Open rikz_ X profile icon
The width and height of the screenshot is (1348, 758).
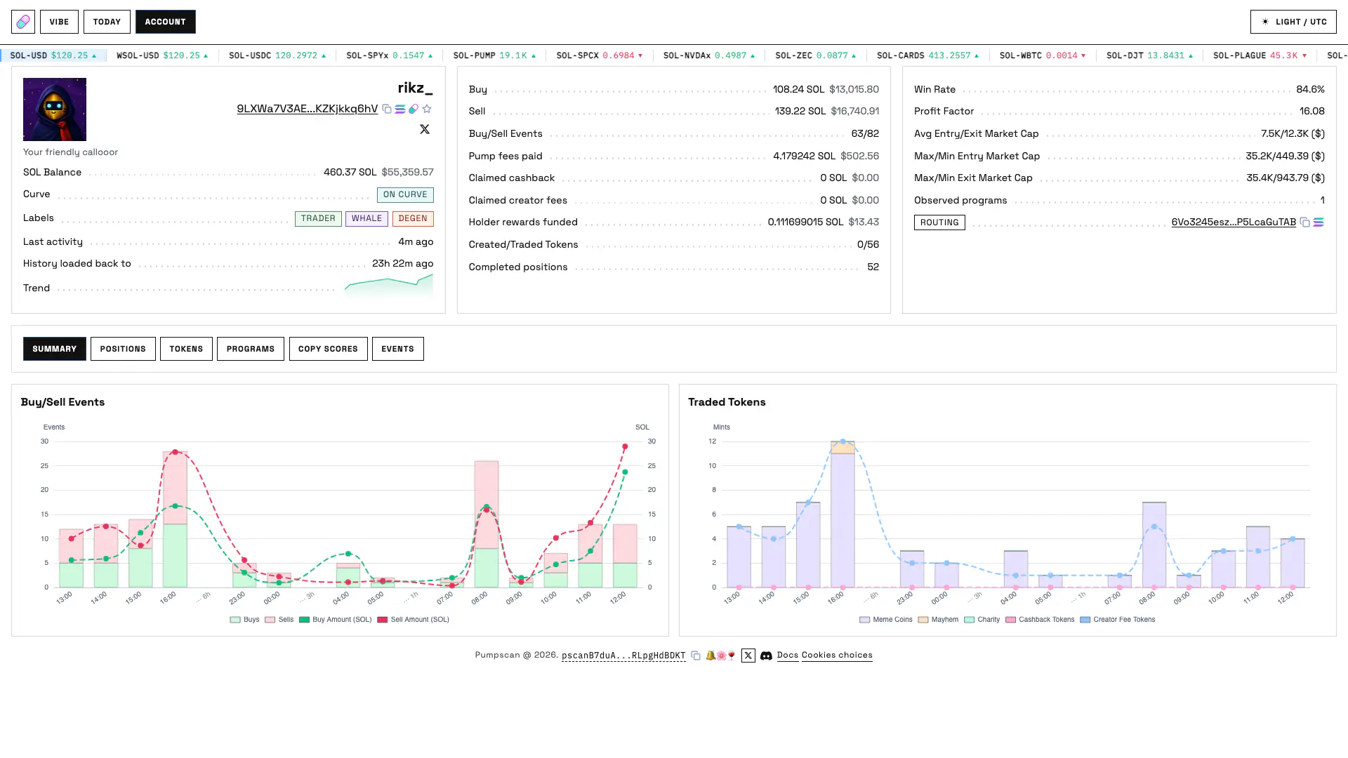click(425, 129)
